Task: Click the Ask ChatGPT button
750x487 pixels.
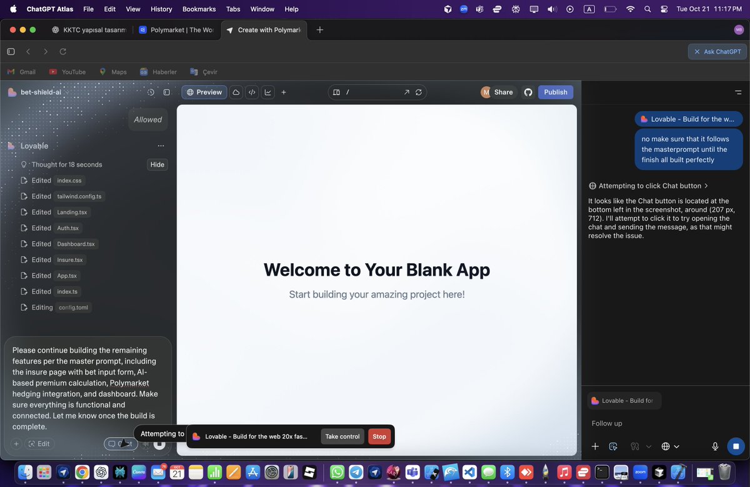Action: 717,51
